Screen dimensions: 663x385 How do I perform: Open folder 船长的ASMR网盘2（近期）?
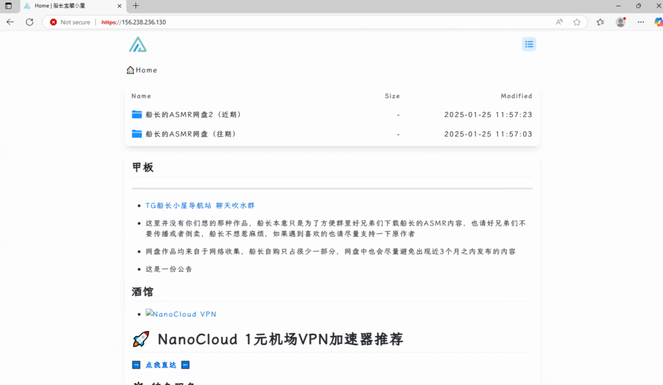193,115
